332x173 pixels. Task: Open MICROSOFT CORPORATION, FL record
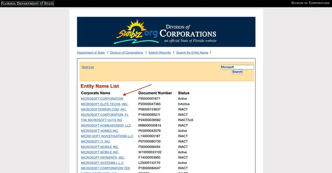pos(104,115)
